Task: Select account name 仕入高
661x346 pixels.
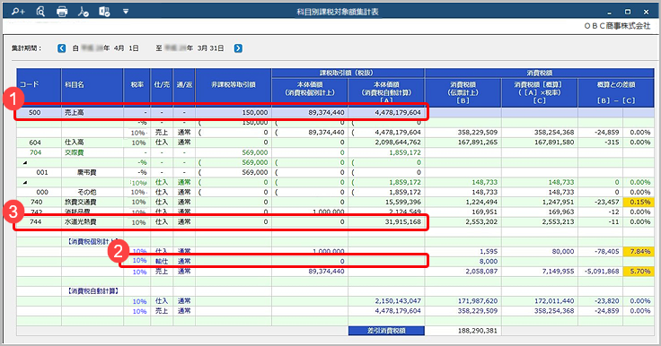Action: click(x=75, y=143)
